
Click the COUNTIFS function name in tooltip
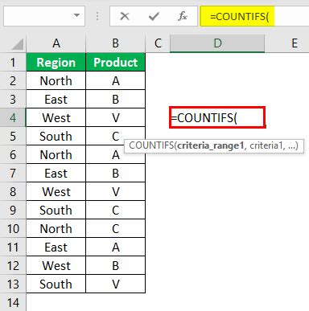(x=151, y=145)
